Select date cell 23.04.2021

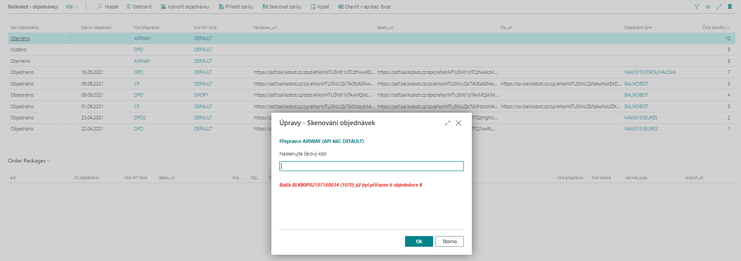pos(92,118)
